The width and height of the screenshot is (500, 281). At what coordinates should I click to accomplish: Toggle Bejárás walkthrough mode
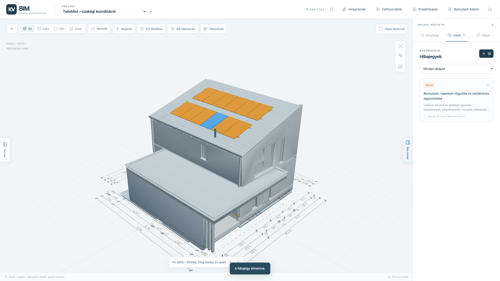coord(124,29)
